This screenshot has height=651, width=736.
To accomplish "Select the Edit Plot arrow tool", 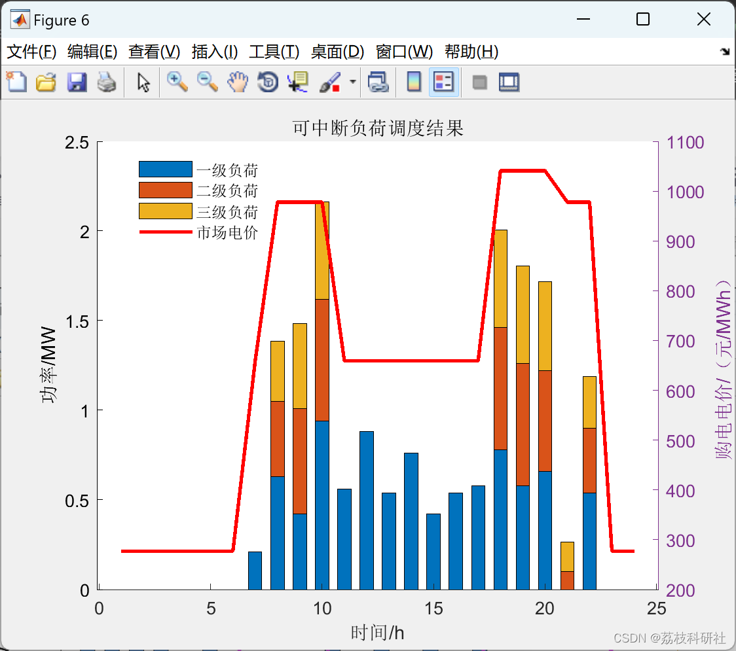I will (143, 82).
